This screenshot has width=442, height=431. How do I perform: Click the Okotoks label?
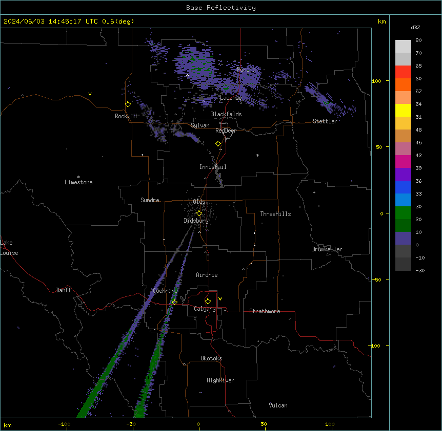(211, 358)
